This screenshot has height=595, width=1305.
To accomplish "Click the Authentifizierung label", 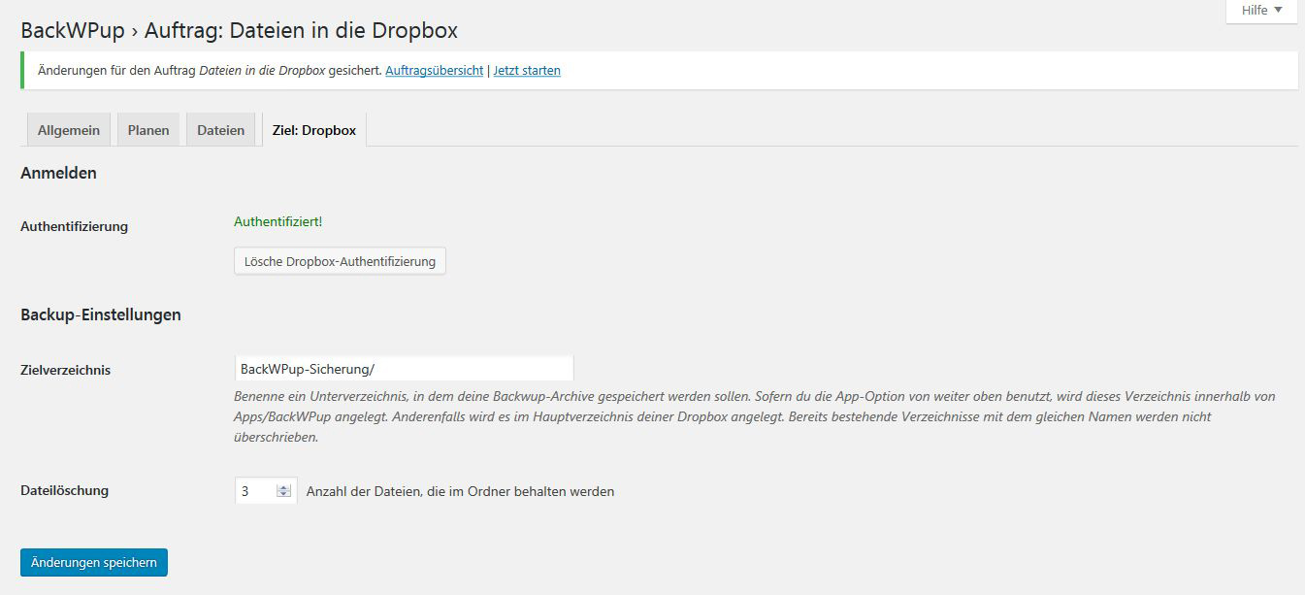I will (x=74, y=226).
